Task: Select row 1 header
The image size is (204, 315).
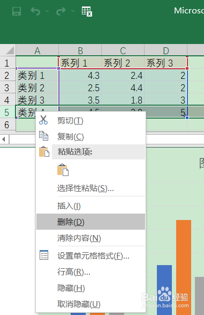Action: tap(7, 62)
